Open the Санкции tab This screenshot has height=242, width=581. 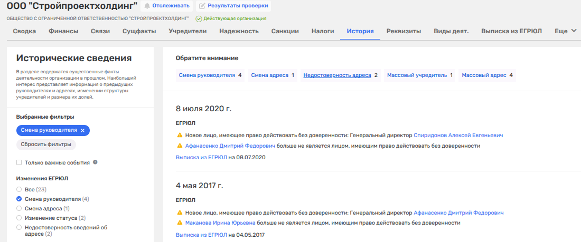[285, 32]
